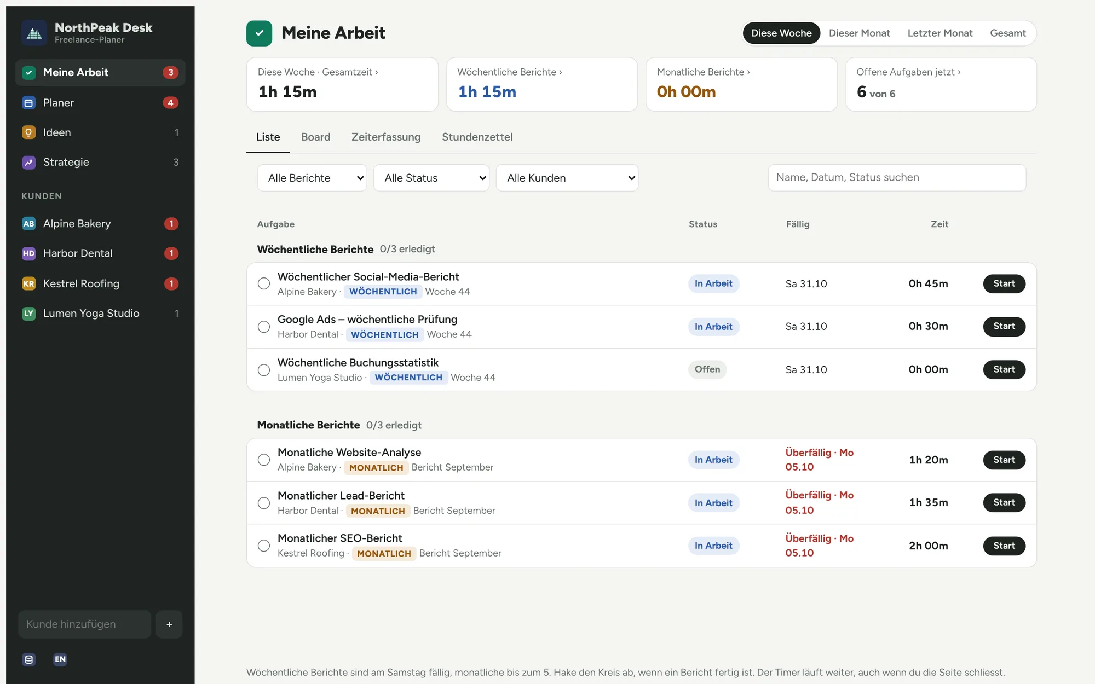Click the NorthPeak Desk mountain logo
The width and height of the screenshot is (1095, 684).
(34, 33)
